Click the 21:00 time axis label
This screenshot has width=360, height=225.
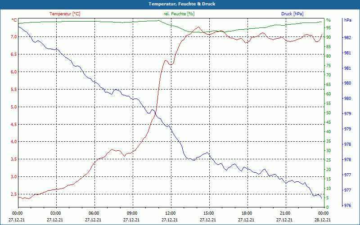[285, 213]
